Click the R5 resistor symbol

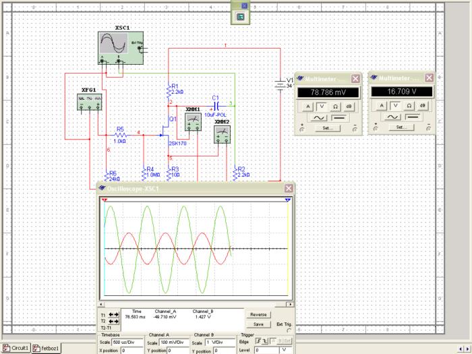pos(120,135)
